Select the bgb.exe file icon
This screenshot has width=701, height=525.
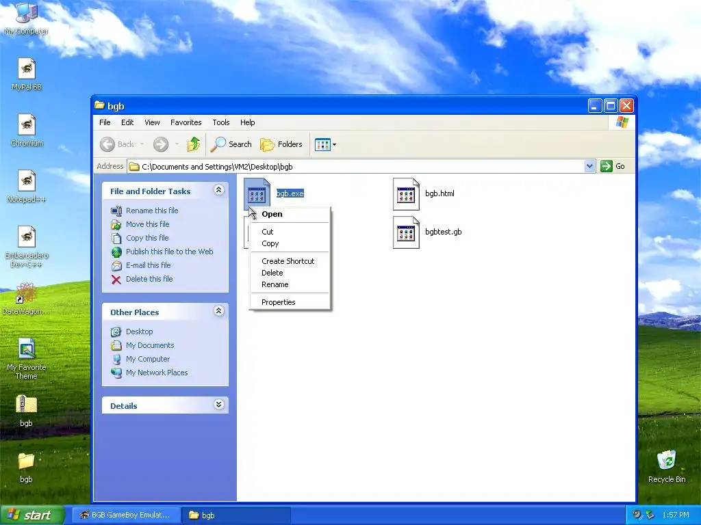(x=257, y=193)
